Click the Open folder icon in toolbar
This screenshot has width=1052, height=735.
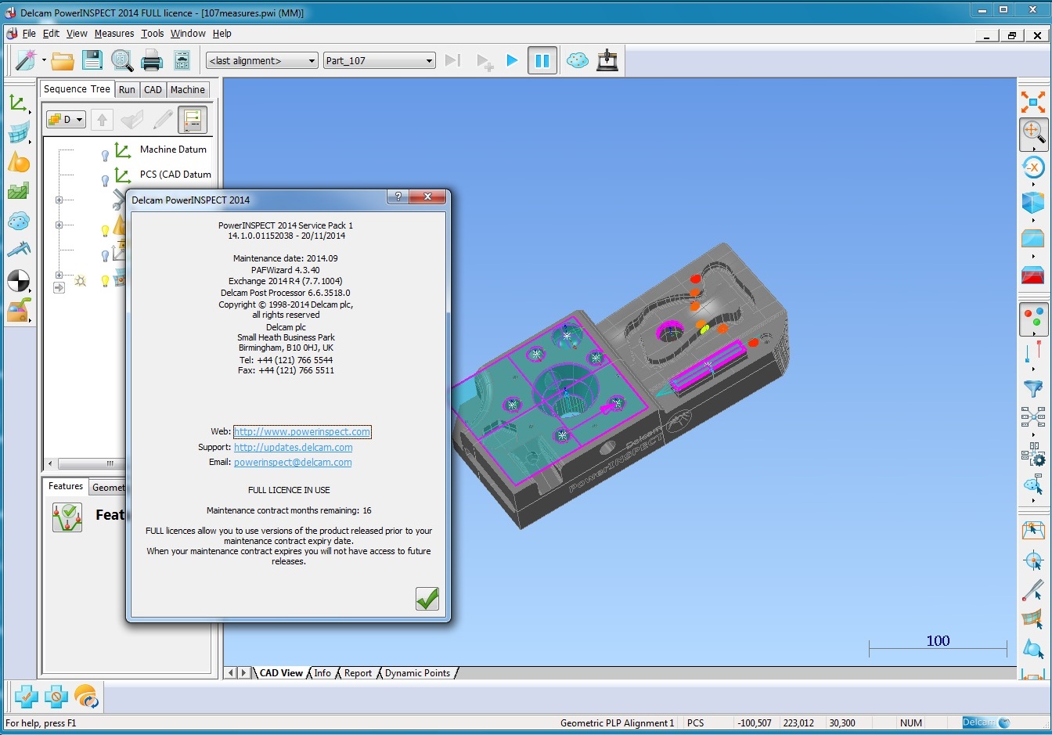(63, 60)
